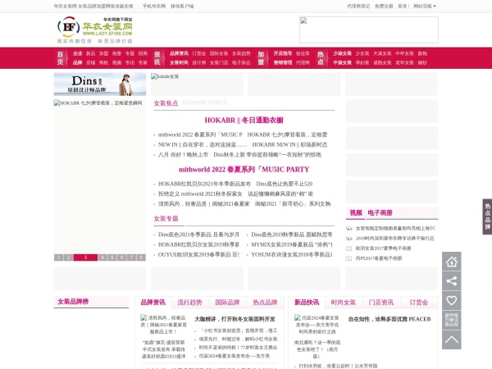
Task: Click the hokabr女装 banner image
Action: [x=197, y=84]
